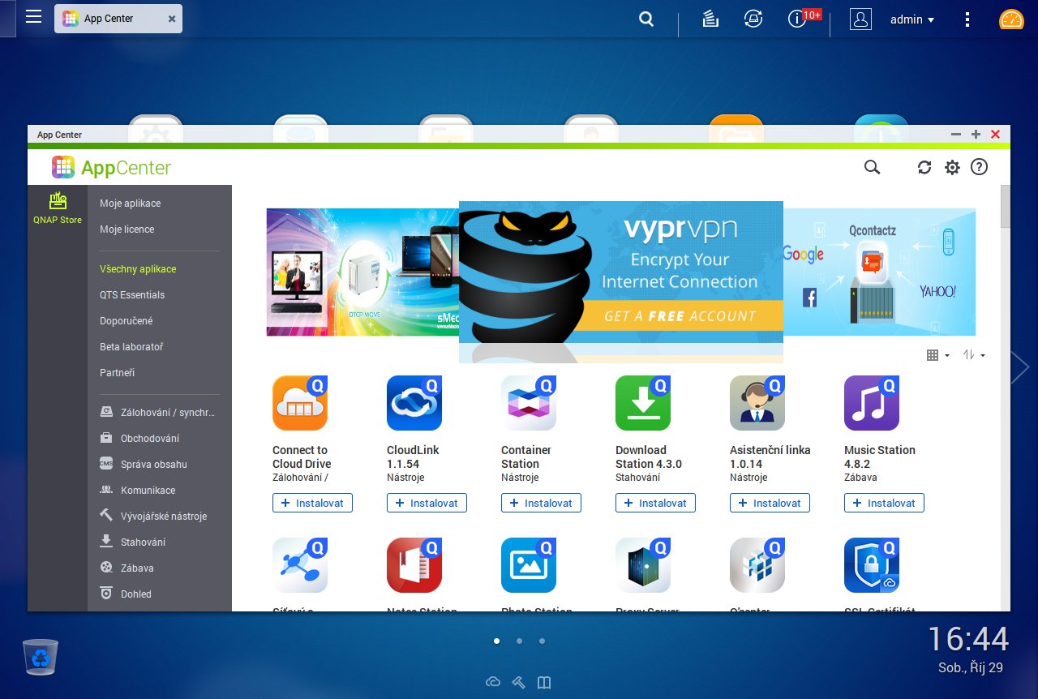Open external devices icon in top bar
The width and height of the screenshot is (1038, 699).
pos(753,19)
